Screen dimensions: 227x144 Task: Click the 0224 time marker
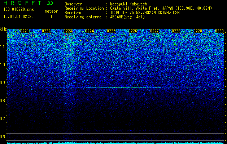[x=90, y=31]
